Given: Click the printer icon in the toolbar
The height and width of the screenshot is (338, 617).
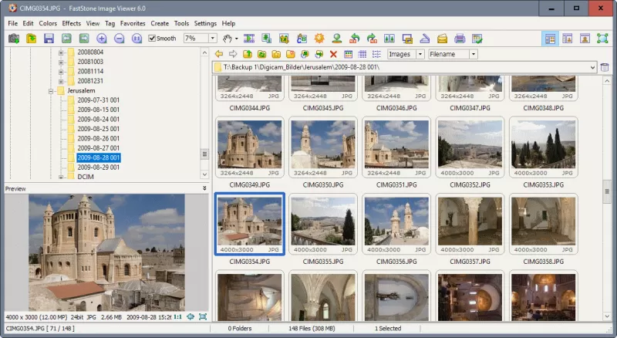Looking at the screenshot, I should click(460, 38).
